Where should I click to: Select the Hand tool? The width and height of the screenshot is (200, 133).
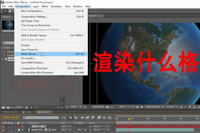[10, 11]
